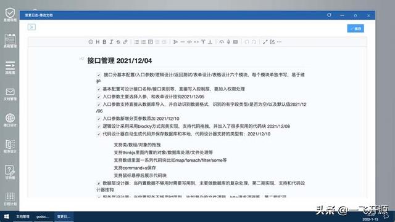Image resolution: width=395 pixels, height=222 pixels.
Task: Switch to the 变更日志 taskbar tab
Action: coord(64,216)
